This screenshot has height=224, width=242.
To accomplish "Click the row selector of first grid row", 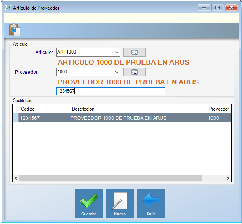I will pos(16,118).
